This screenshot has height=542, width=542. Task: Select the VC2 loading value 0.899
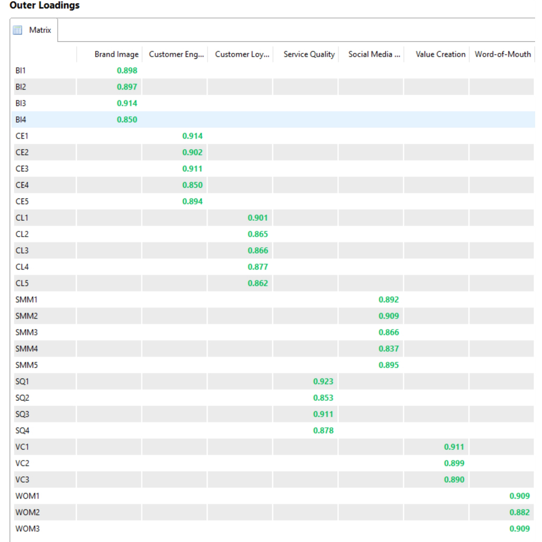[x=454, y=463]
